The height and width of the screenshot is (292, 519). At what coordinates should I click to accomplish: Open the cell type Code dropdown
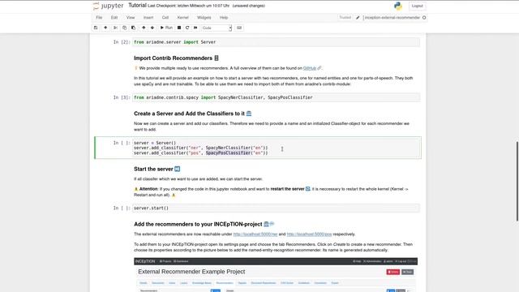click(217, 28)
